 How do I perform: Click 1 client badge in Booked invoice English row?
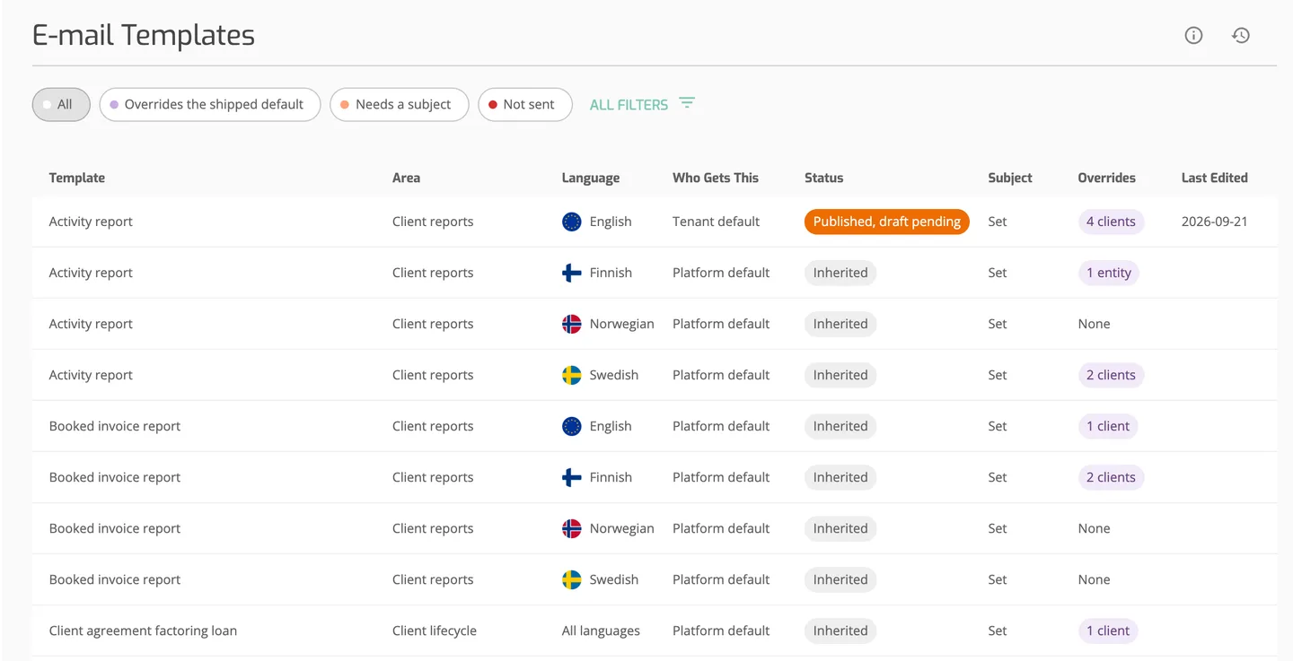tap(1108, 426)
